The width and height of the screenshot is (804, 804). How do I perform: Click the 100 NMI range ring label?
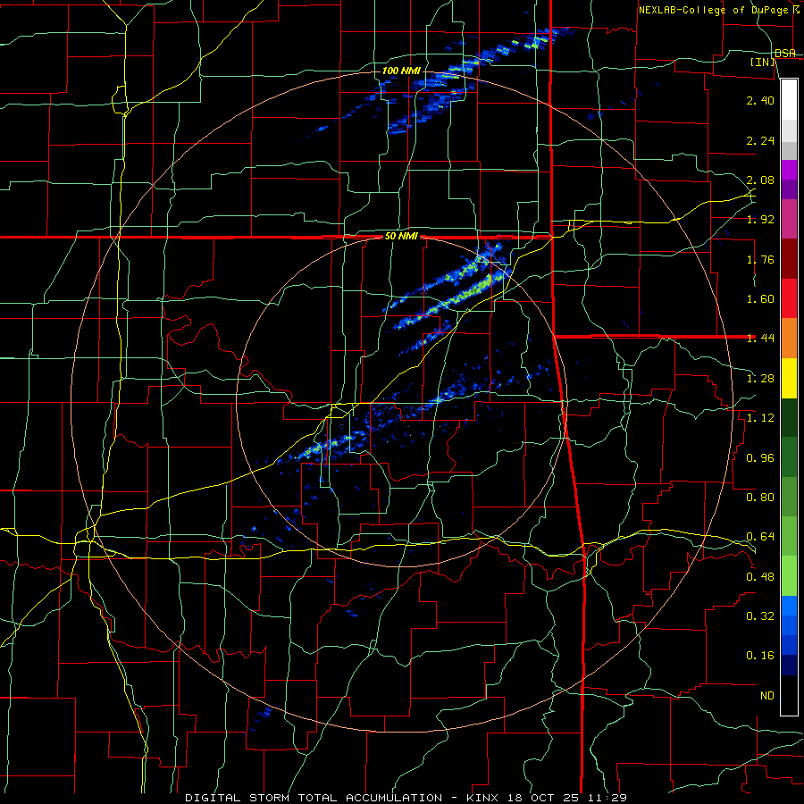[401, 71]
